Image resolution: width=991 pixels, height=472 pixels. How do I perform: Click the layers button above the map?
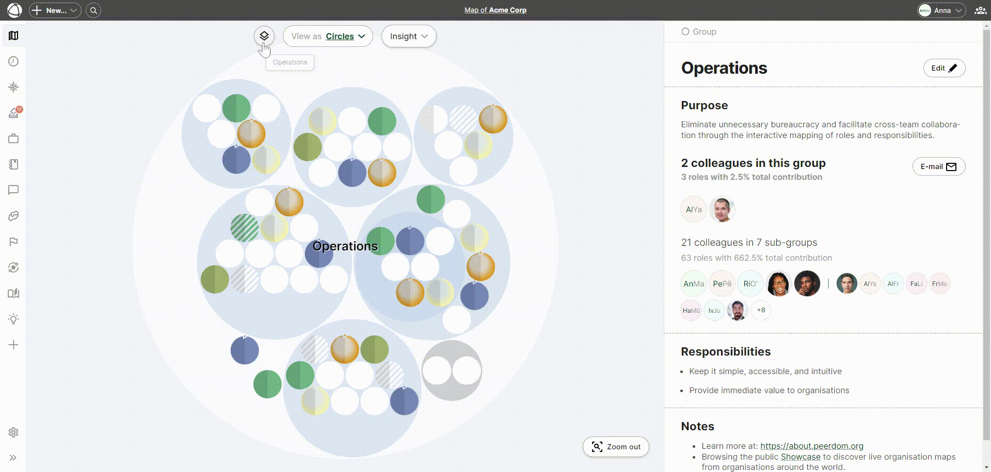(x=264, y=36)
